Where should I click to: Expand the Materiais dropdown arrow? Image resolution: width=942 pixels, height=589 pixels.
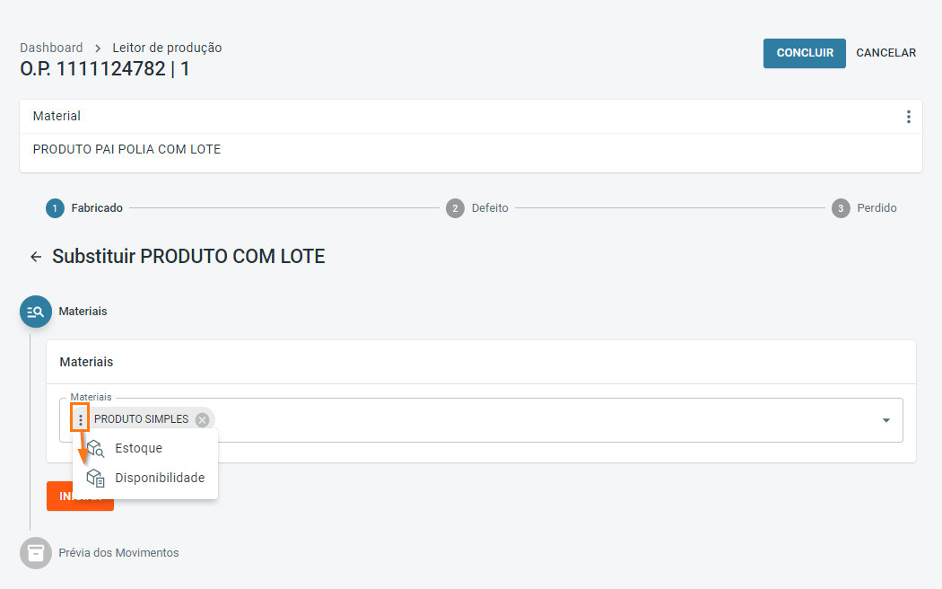(886, 420)
